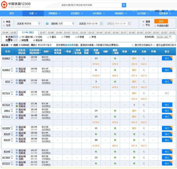The width and height of the screenshot is (177, 169).
Task: Swap departure and destination stations icon
Action: tap(47, 24)
